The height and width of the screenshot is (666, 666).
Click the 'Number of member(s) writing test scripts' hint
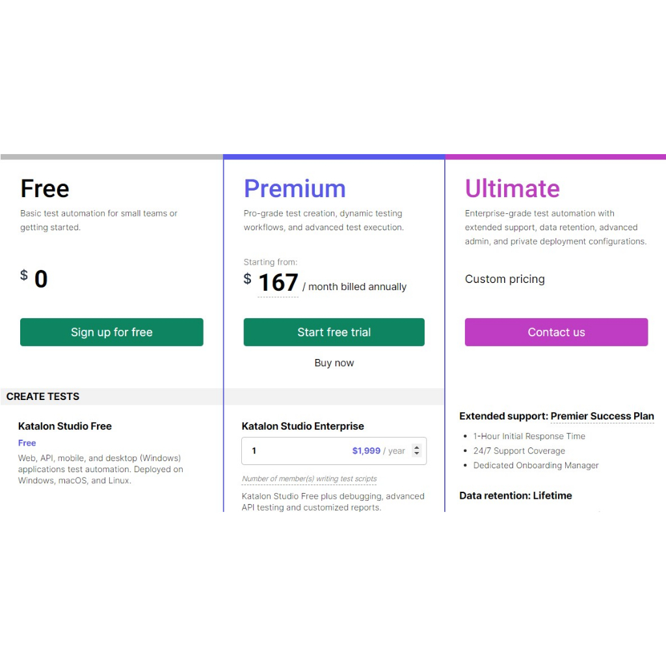click(310, 479)
